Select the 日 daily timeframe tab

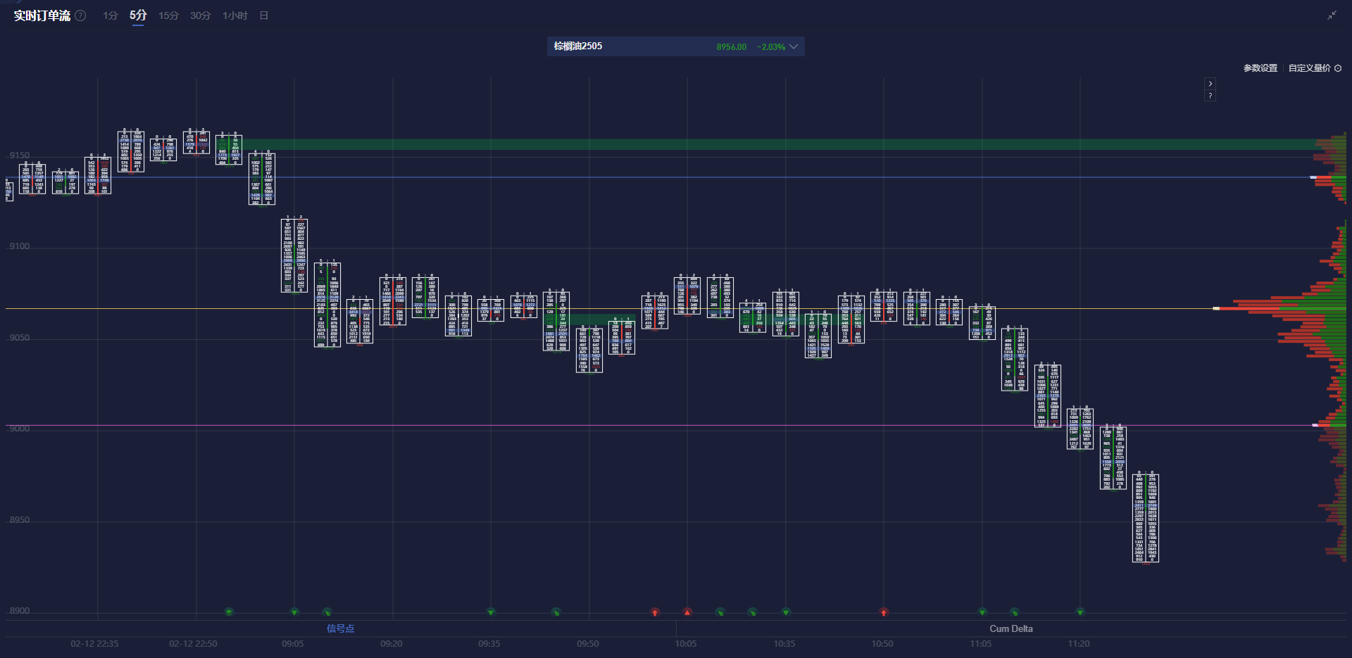point(264,15)
